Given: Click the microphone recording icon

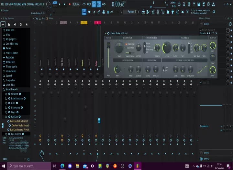Looking at the screenshot, I should click(189, 4).
